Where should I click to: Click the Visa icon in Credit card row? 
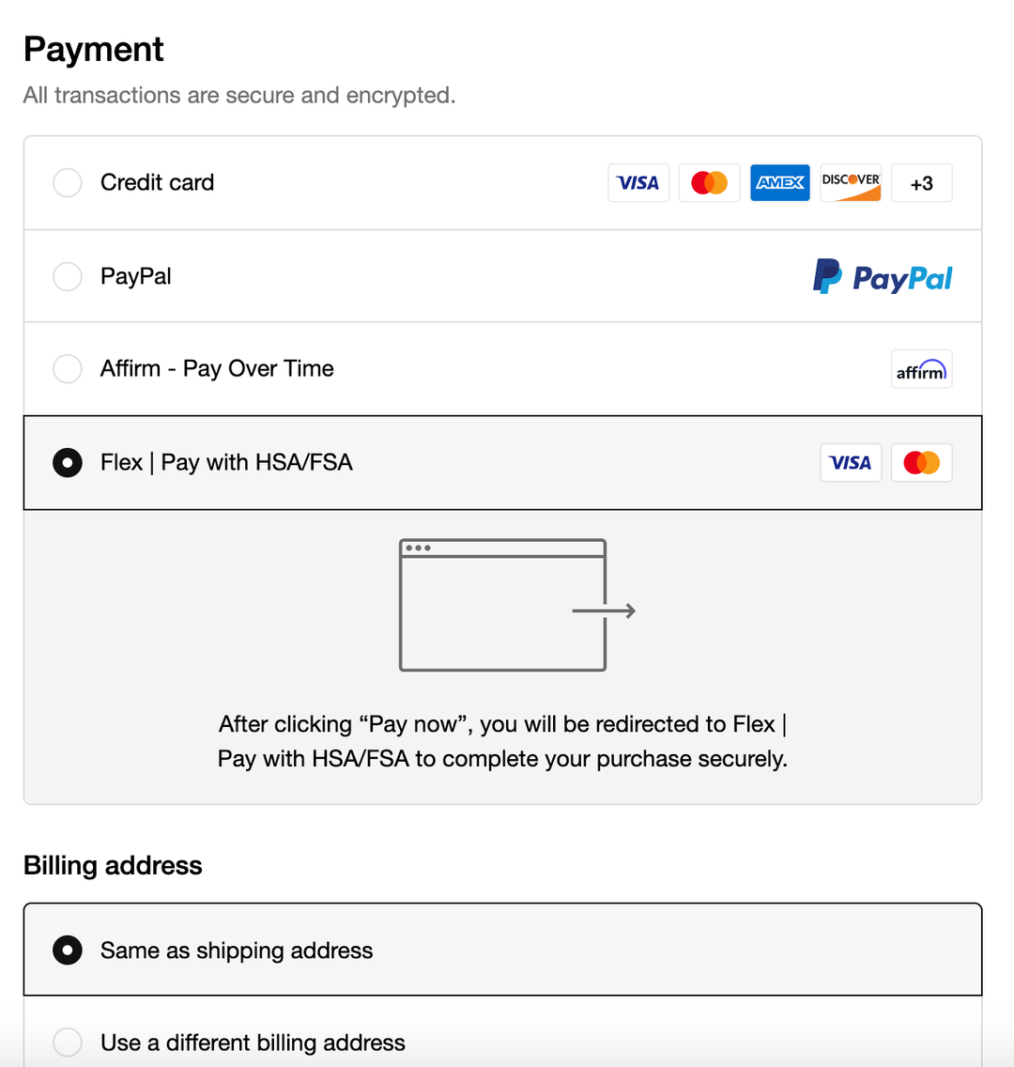pos(638,183)
